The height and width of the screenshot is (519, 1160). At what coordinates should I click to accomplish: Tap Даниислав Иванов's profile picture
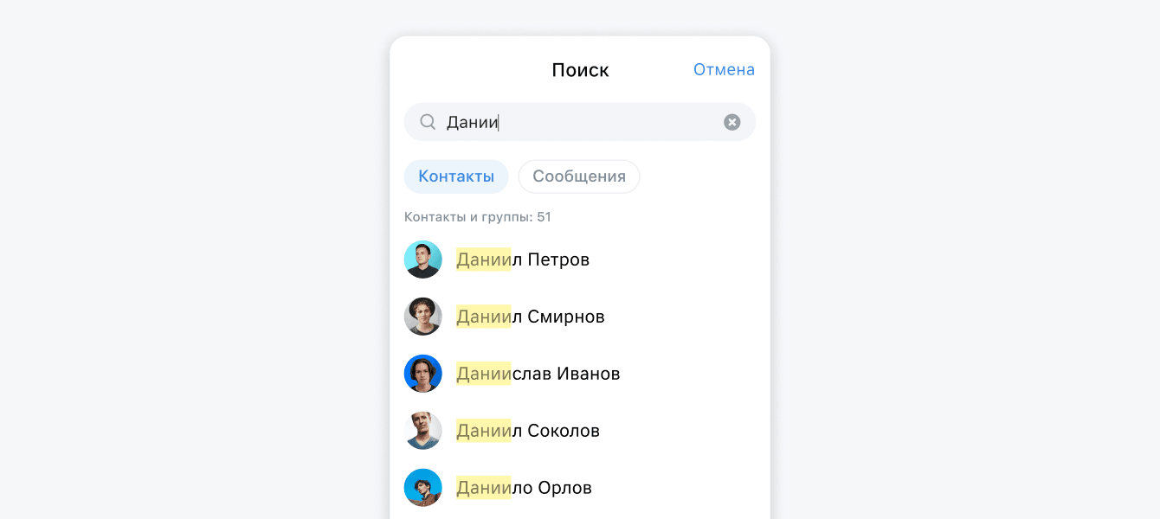click(x=423, y=374)
